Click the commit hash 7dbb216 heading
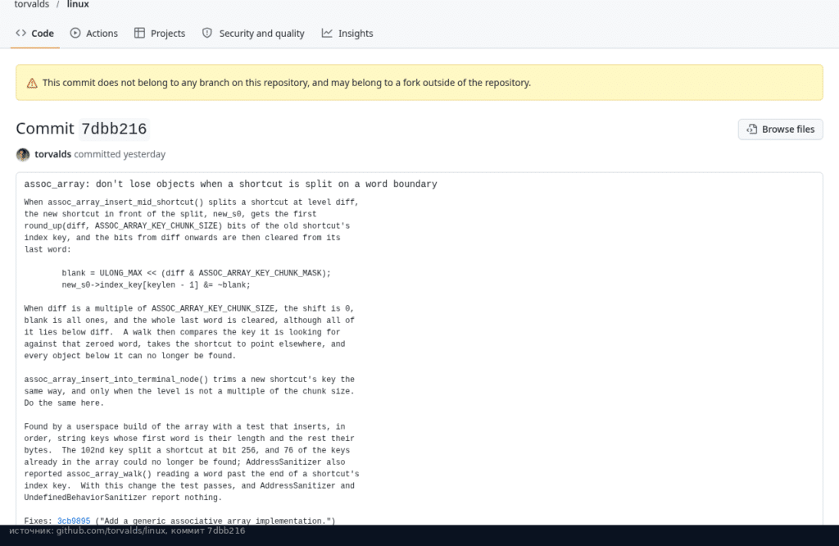The image size is (839, 546). pyautogui.click(x=114, y=129)
